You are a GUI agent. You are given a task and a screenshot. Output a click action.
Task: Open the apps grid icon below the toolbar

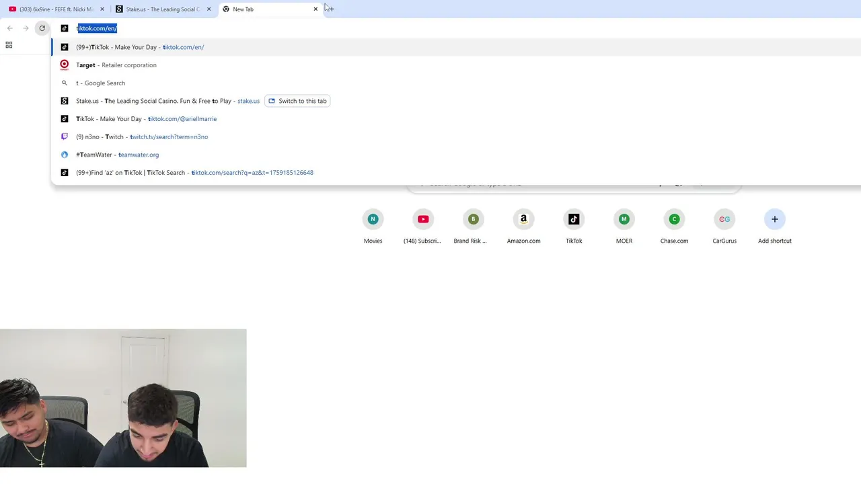tap(9, 45)
